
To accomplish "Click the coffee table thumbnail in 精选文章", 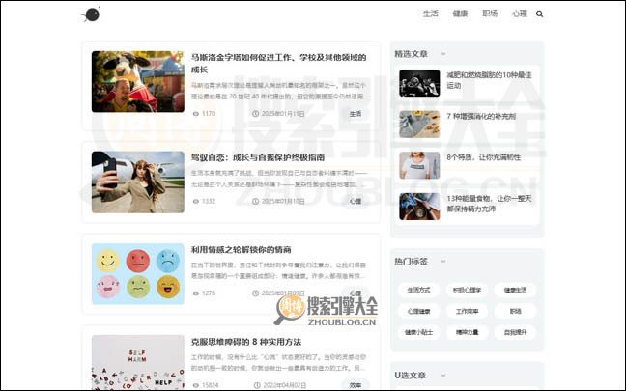I will (419, 207).
